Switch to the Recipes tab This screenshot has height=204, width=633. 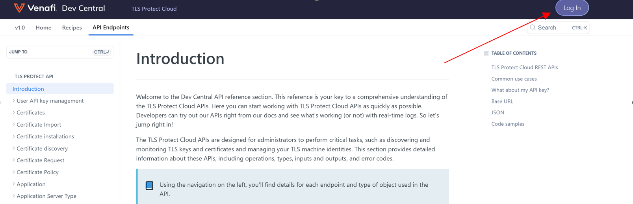tap(72, 28)
